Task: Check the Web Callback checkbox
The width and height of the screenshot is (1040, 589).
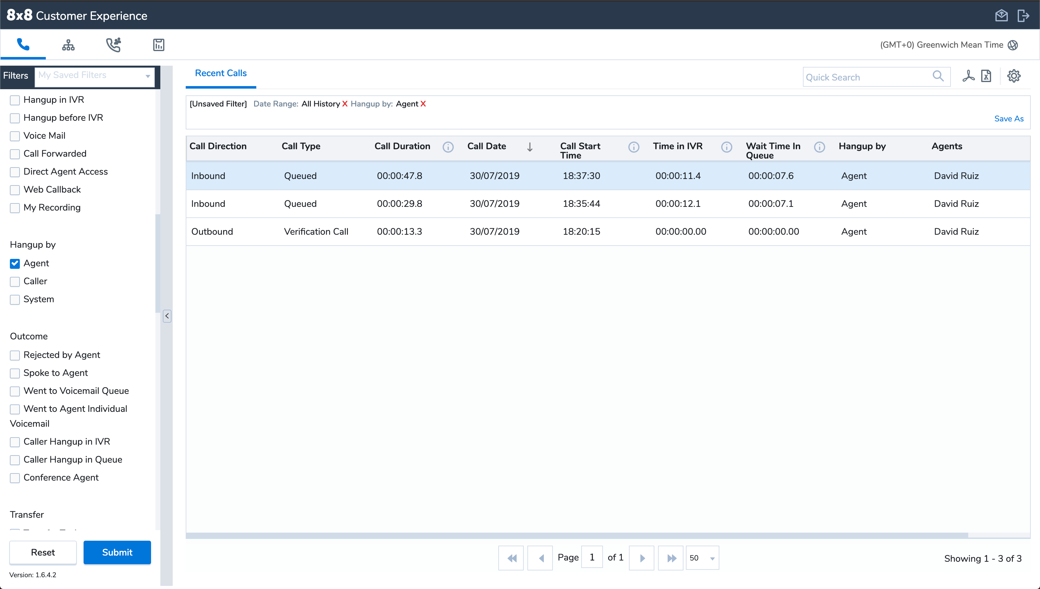Action: coord(15,190)
